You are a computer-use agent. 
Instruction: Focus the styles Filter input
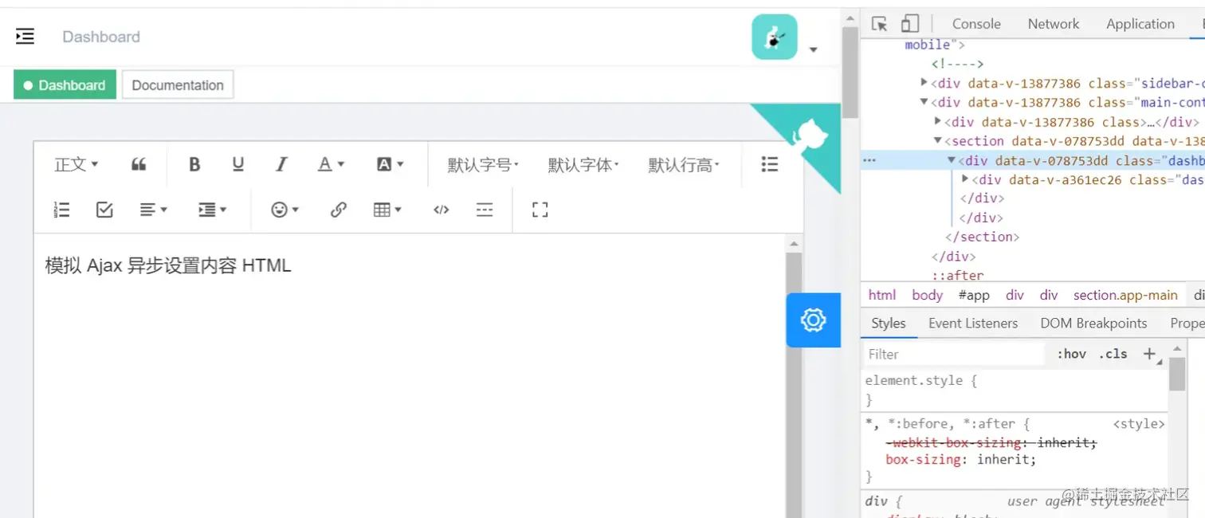(x=954, y=354)
